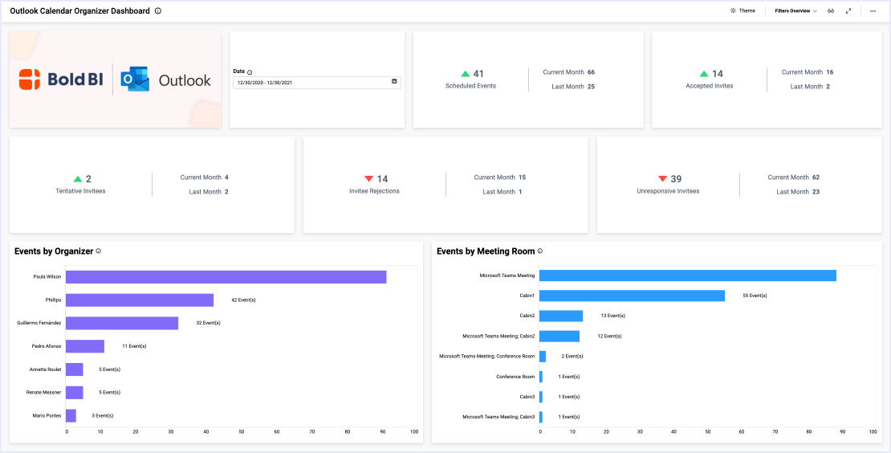
Task: Click the Cabin1 meeting room bar
Action: (x=632, y=296)
